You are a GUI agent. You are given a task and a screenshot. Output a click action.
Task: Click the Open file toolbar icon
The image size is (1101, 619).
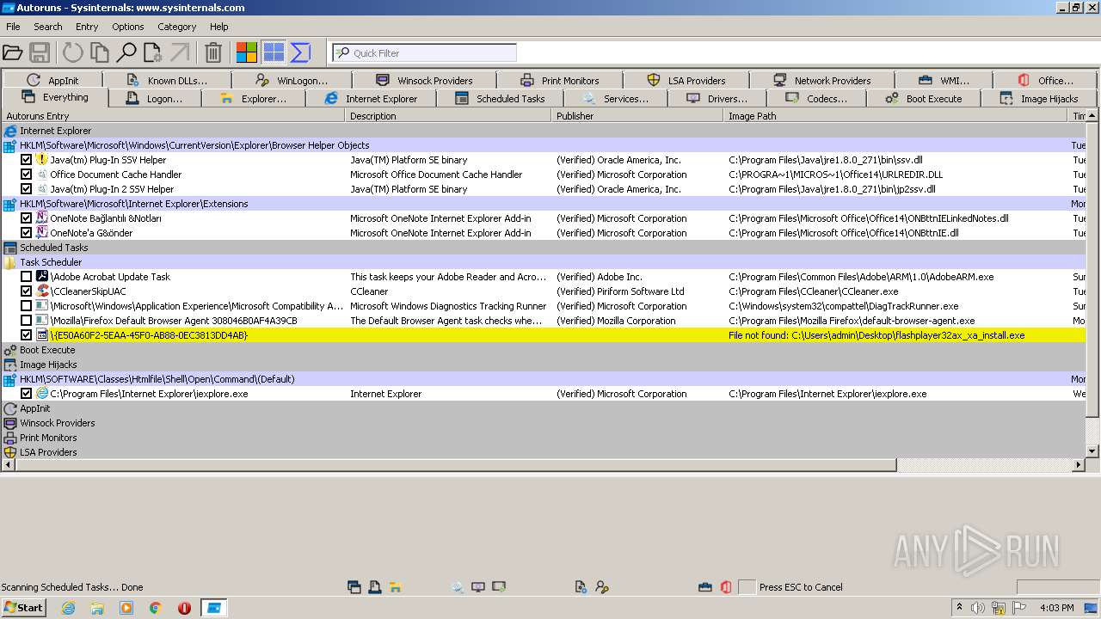pos(12,52)
